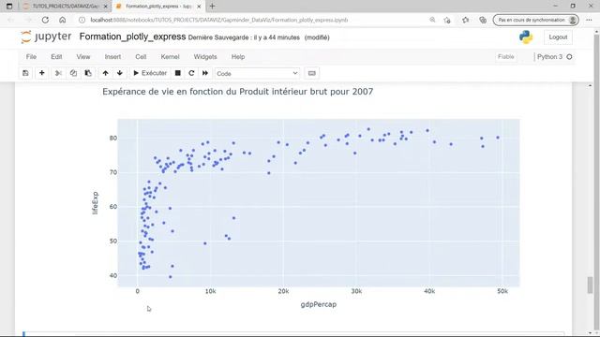Close the TUTOS_PROJECTS browser tab

tap(106, 7)
